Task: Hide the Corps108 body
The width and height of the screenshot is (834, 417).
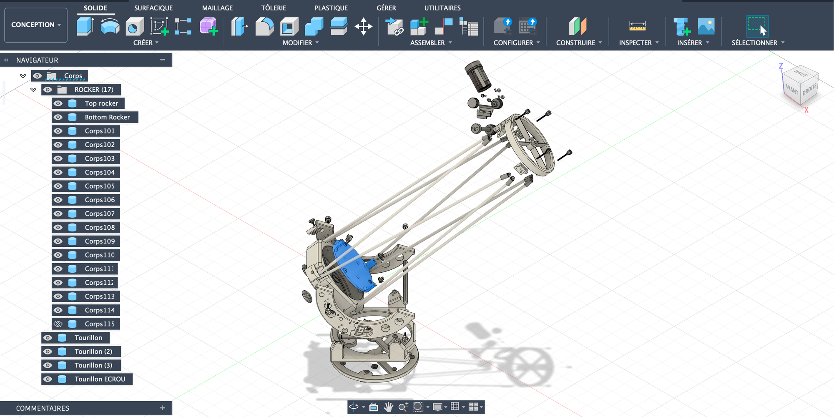Action: [58, 227]
